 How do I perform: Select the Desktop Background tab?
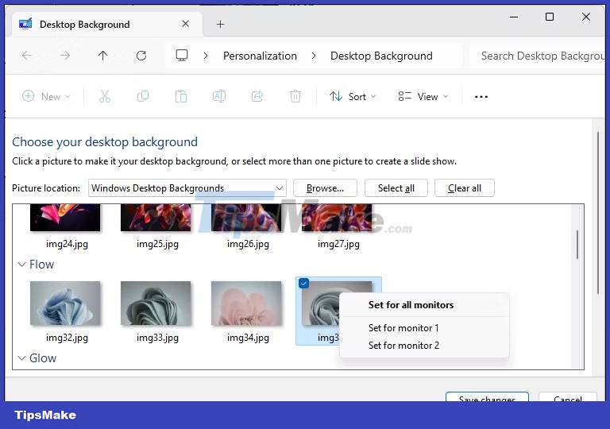pos(107,25)
